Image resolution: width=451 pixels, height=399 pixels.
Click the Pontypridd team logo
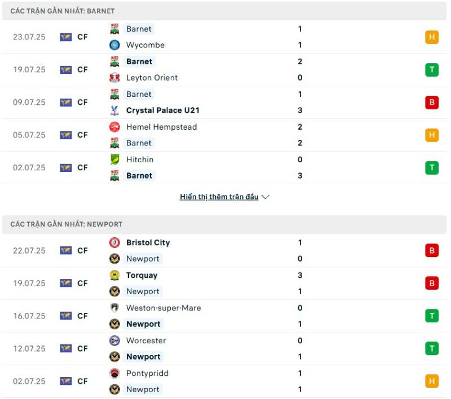[x=114, y=374]
